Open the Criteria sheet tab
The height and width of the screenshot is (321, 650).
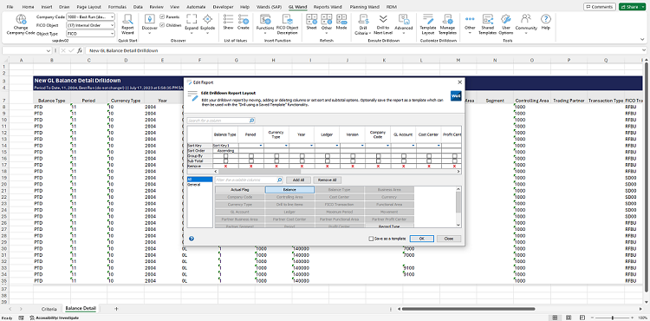pos(49,309)
